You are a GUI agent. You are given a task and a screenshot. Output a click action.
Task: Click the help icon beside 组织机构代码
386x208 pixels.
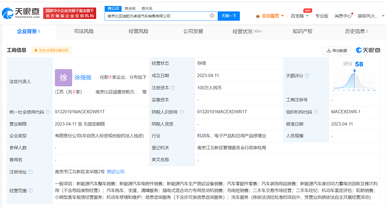[x=316, y=112]
